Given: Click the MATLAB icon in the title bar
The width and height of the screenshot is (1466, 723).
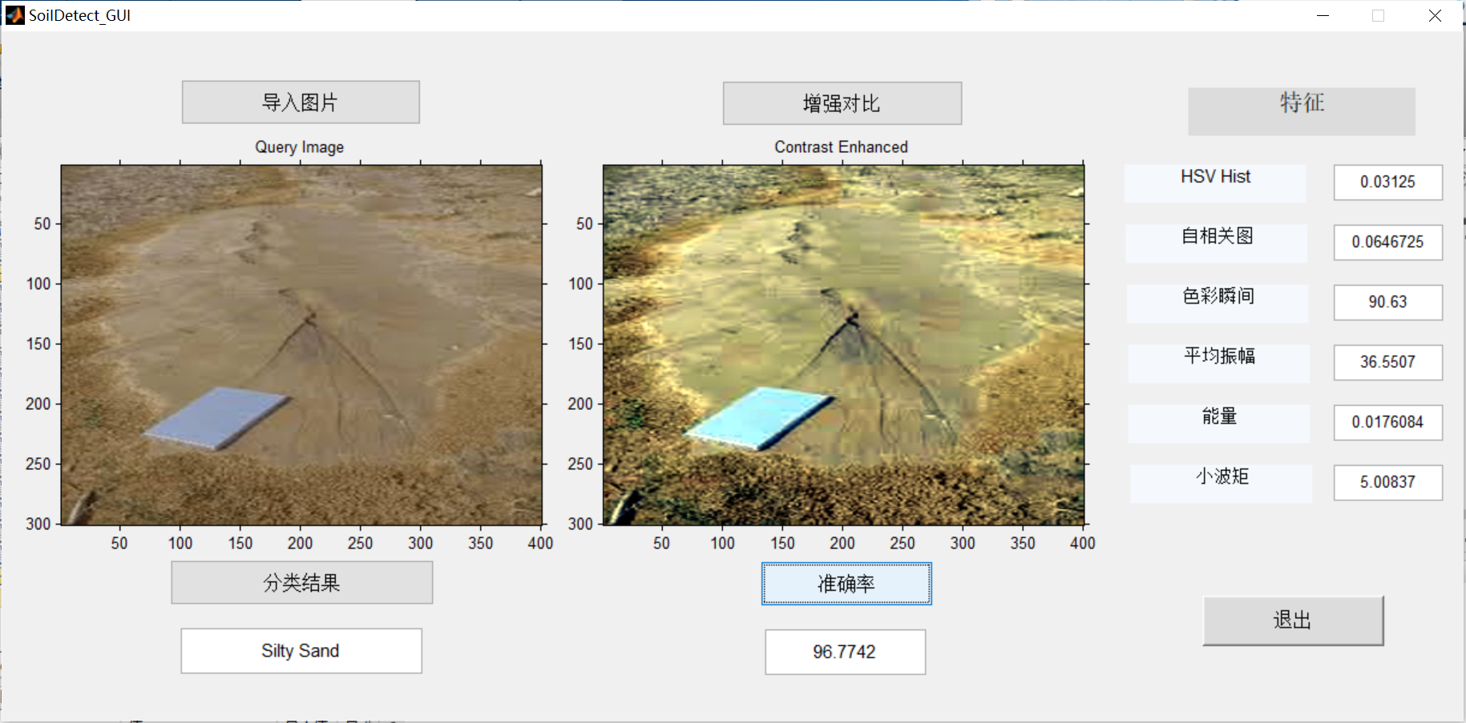Looking at the screenshot, I should pos(15,15).
